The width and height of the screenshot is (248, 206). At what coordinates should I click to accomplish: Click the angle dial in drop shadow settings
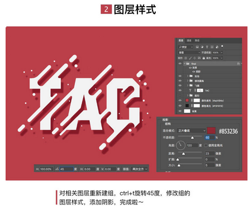click(180, 145)
